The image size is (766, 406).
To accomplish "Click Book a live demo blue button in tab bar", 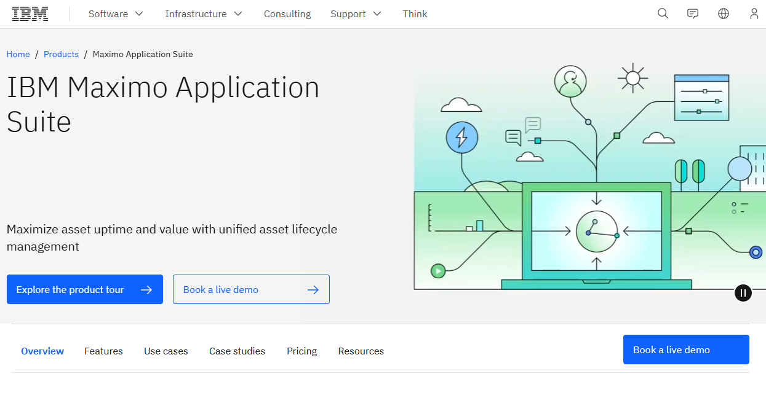I will 686,349.
